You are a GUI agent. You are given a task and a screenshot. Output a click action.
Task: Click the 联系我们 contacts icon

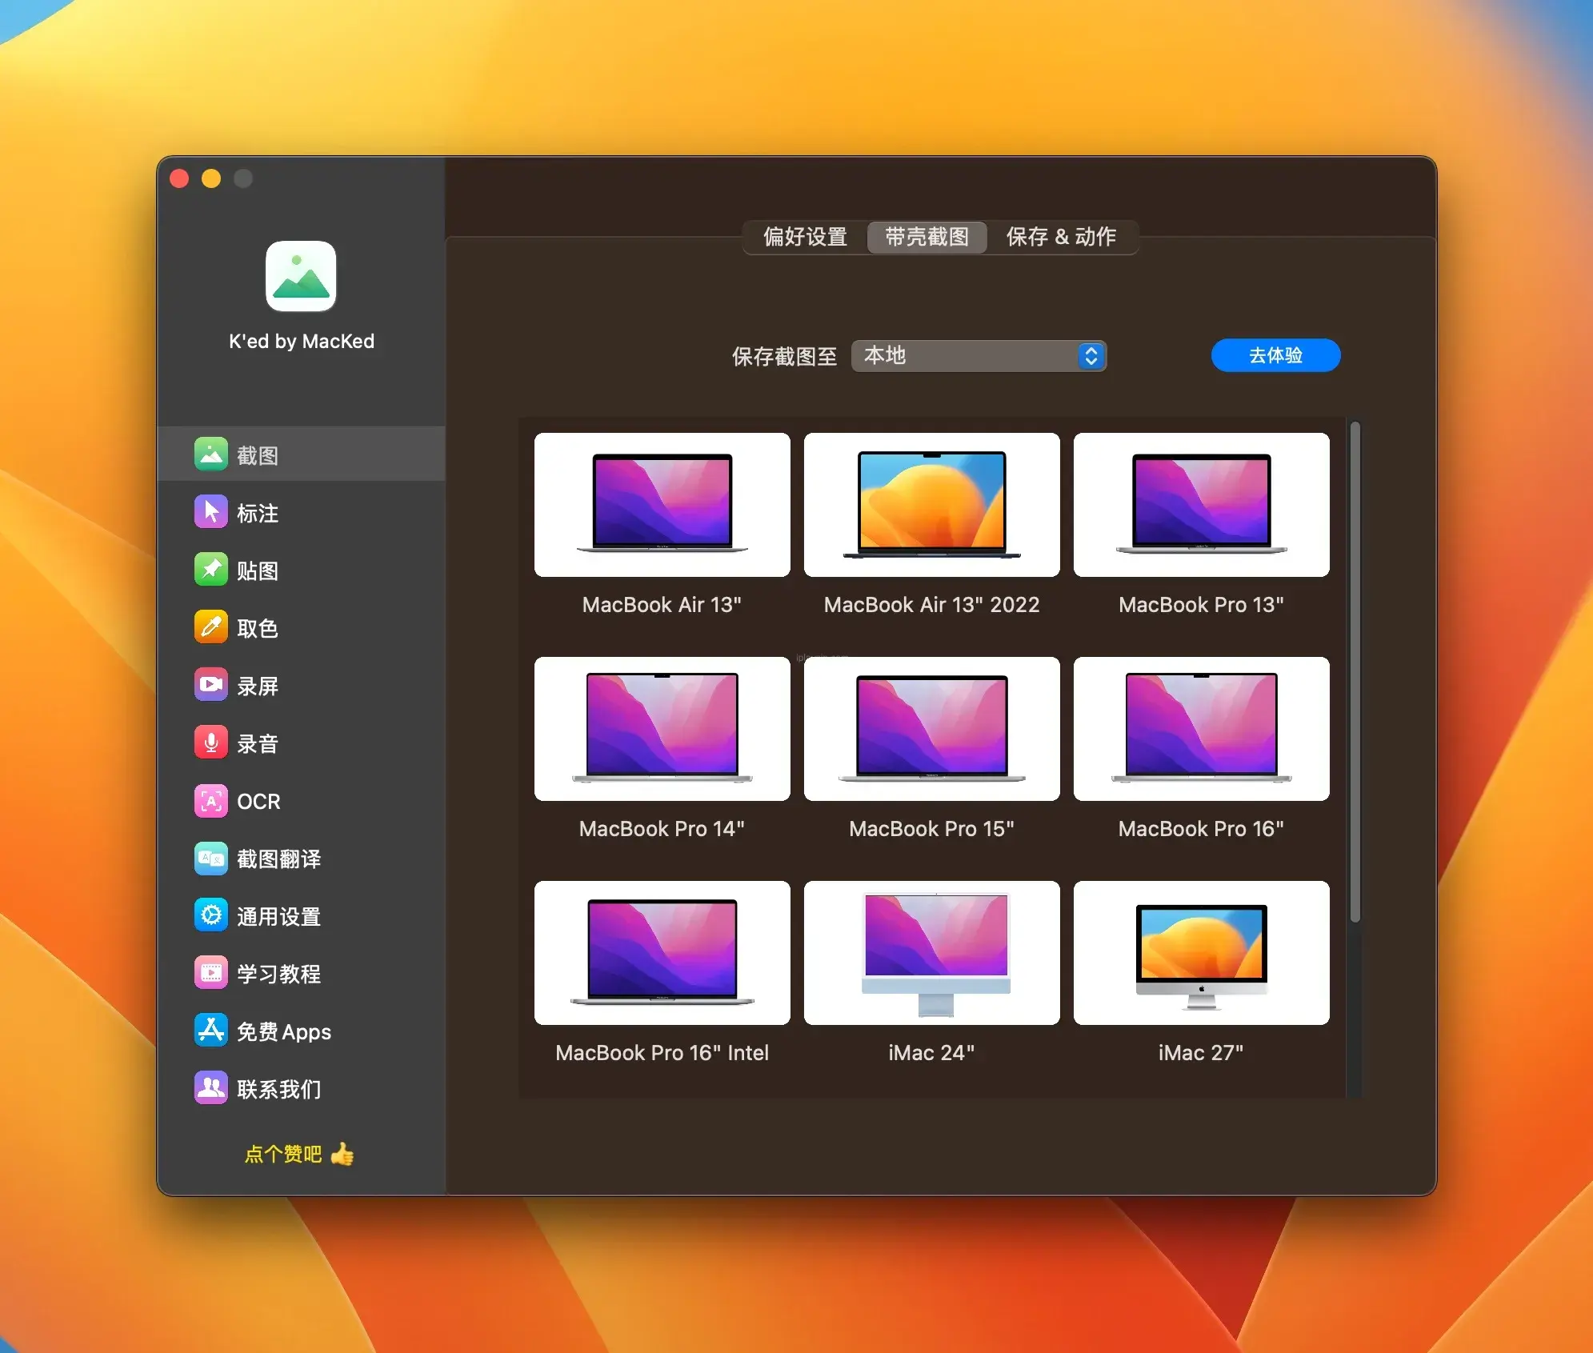click(211, 1088)
